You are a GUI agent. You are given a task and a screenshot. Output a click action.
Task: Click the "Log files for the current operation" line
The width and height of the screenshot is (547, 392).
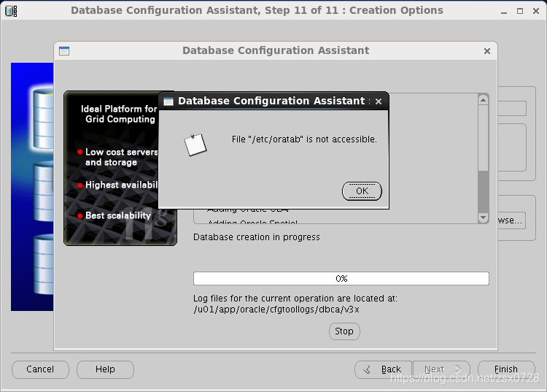(295, 299)
